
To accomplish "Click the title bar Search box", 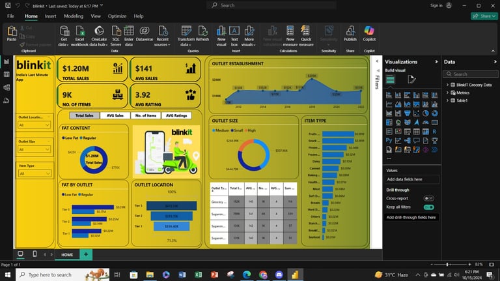I will [271, 5].
